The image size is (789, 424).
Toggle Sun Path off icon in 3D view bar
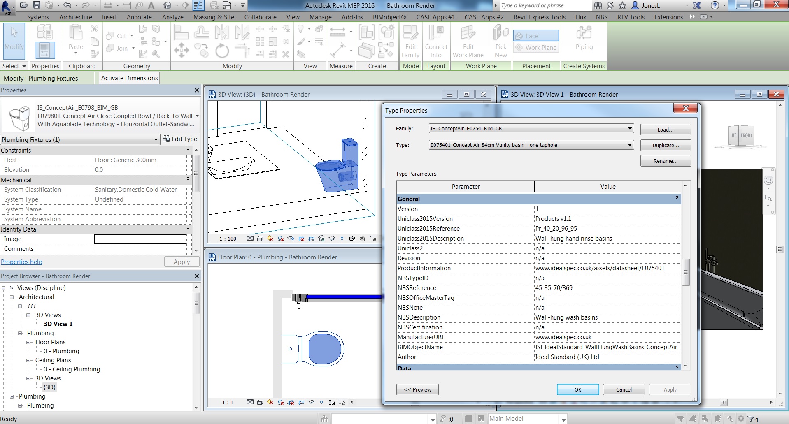tap(270, 239)
